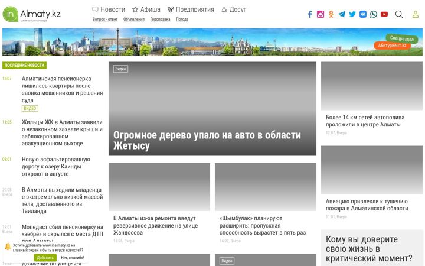
Task: Open the inAlmaty.kz site logo
Action: (32, 14)
